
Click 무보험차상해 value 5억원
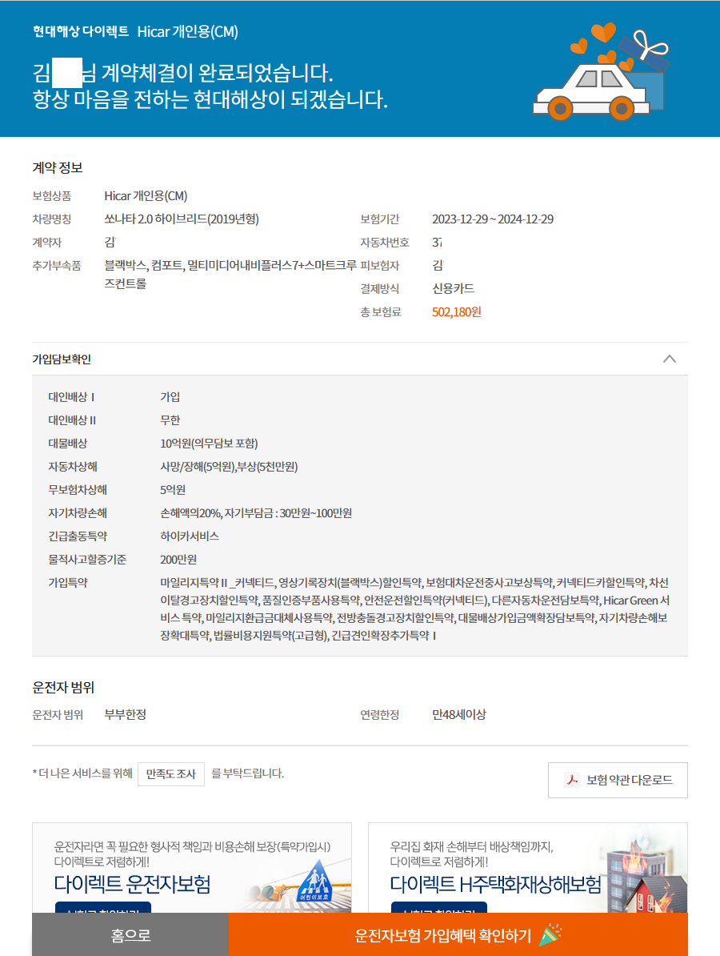click(172, 490)
